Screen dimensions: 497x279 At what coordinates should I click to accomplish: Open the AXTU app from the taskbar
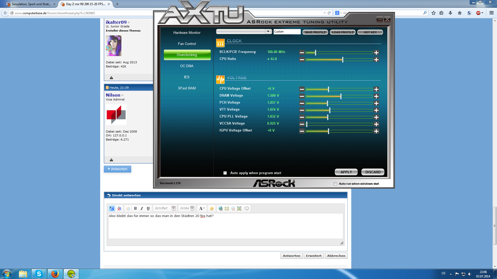tap(71, 274)
